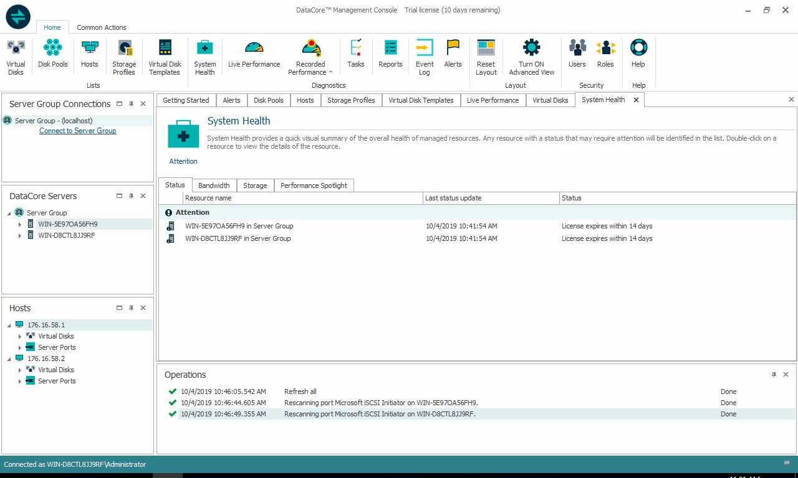Screen dimensions: 798x478
Task: Turn ON Advanced View
Action: 531,57
